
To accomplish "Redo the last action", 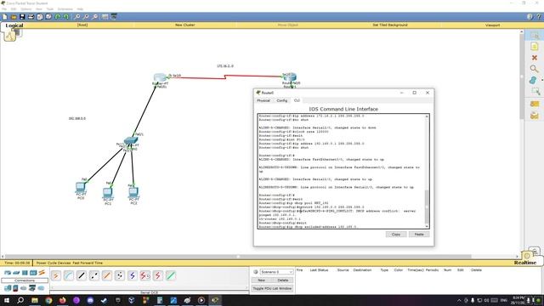I will pyautogui.click(x=66, y=17).
